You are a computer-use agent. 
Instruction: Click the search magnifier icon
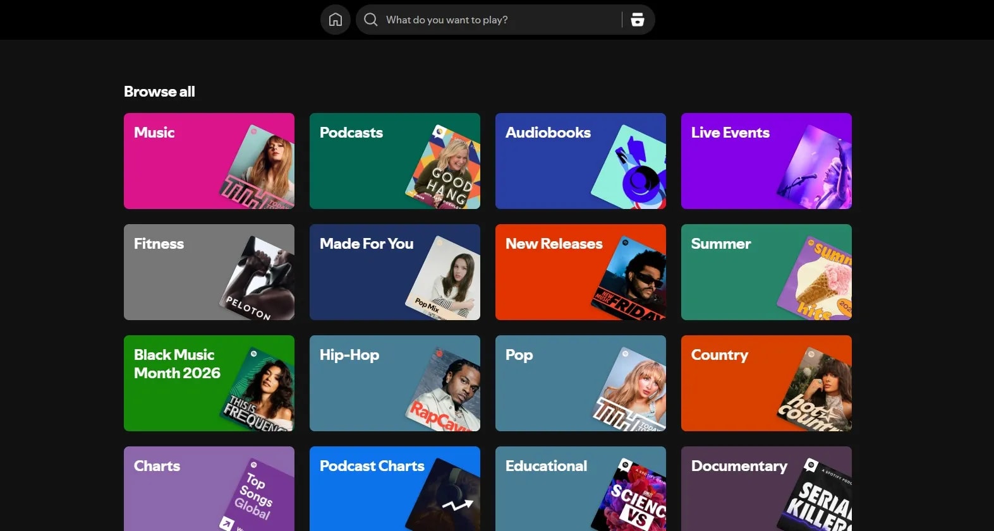[371, 20]
